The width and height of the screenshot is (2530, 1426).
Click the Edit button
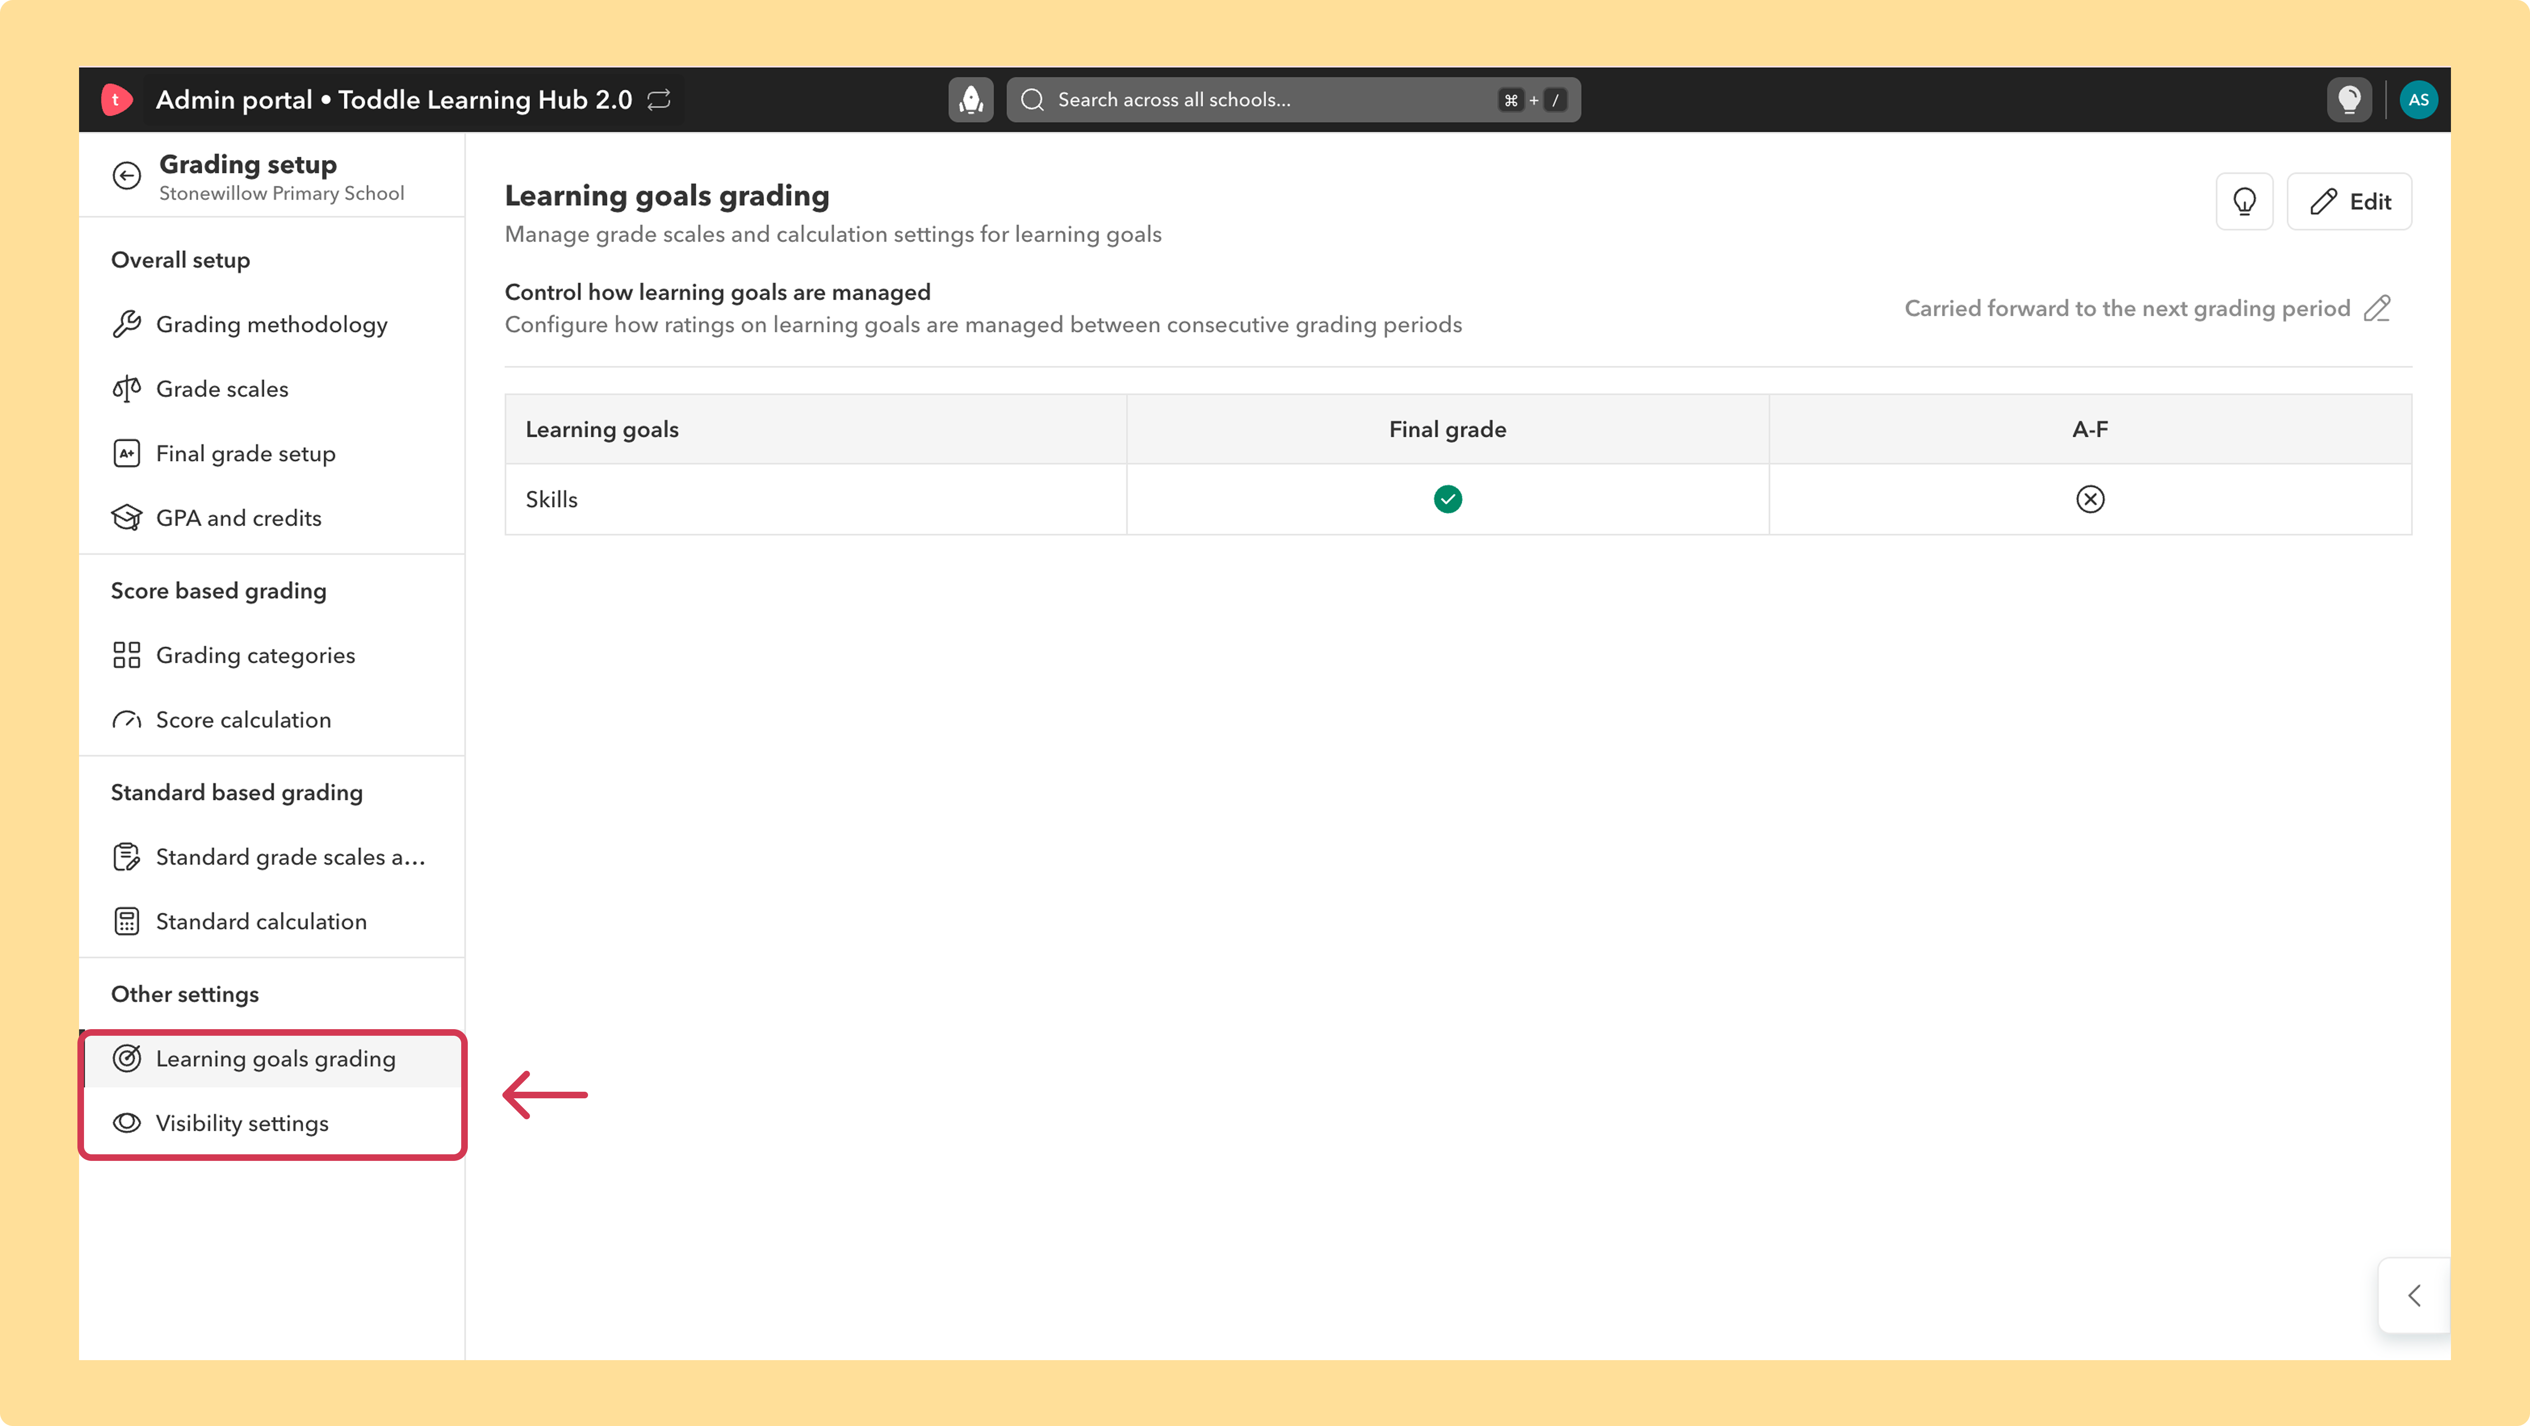pos(2348,201)
